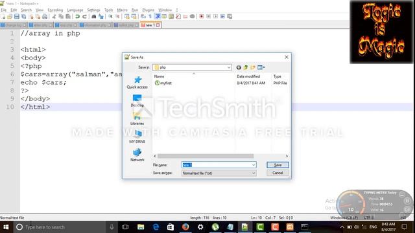Viewport: 415px width, 233px height.
Task: Click the Playback macro icon
Action: [215, 16]
